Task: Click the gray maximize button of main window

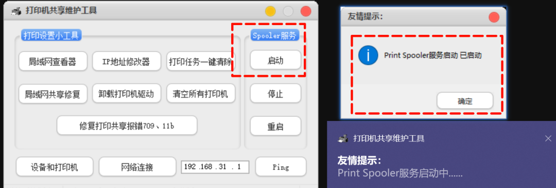Action: [288, 11]
